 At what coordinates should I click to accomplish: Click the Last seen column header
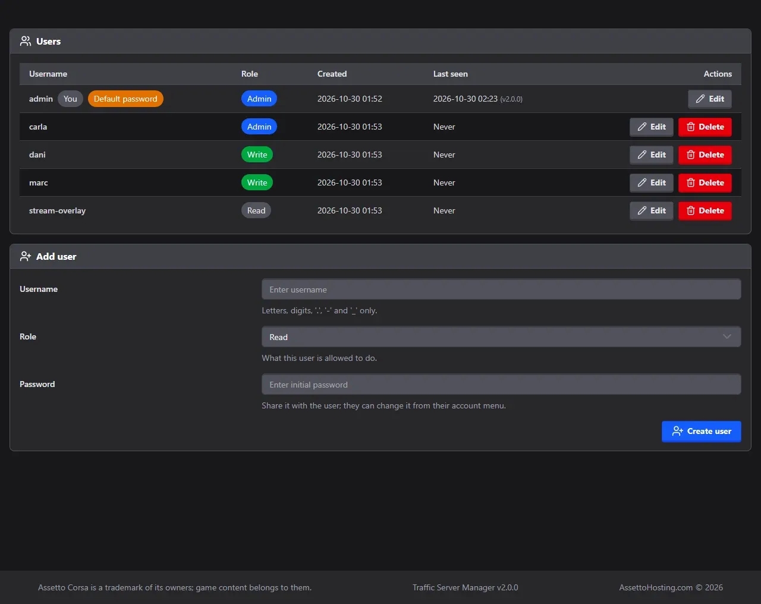451,74
